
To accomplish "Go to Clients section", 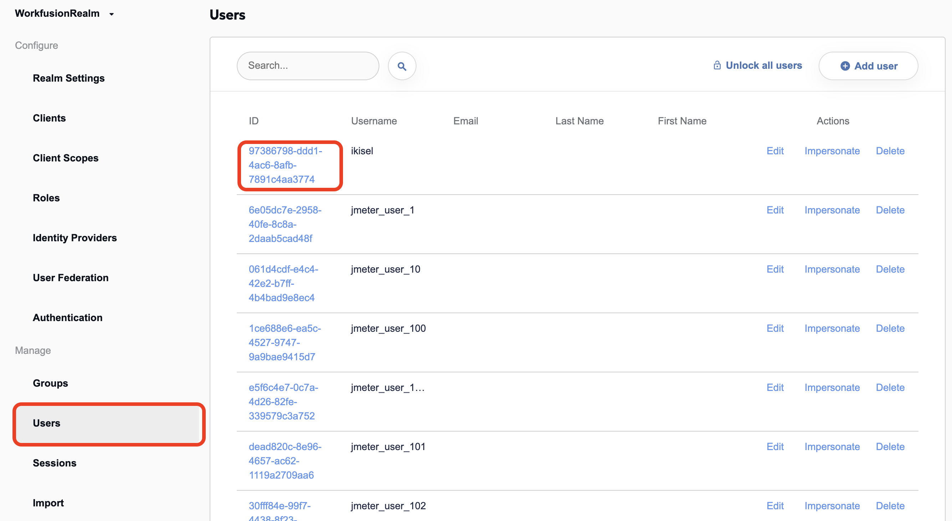I will point(49,118).
